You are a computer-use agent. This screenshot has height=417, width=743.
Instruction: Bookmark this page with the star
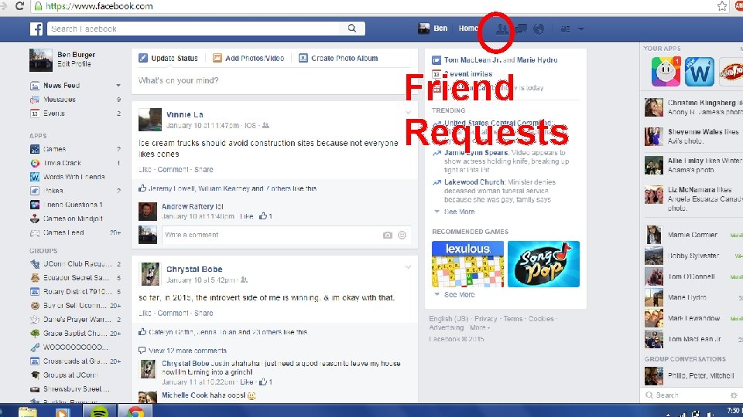tap(721, 6)
